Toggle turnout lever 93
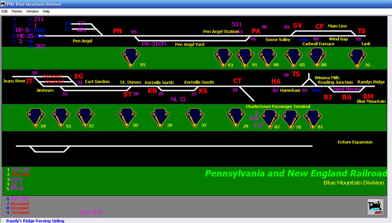392x223 pixels. pos(223,58)
